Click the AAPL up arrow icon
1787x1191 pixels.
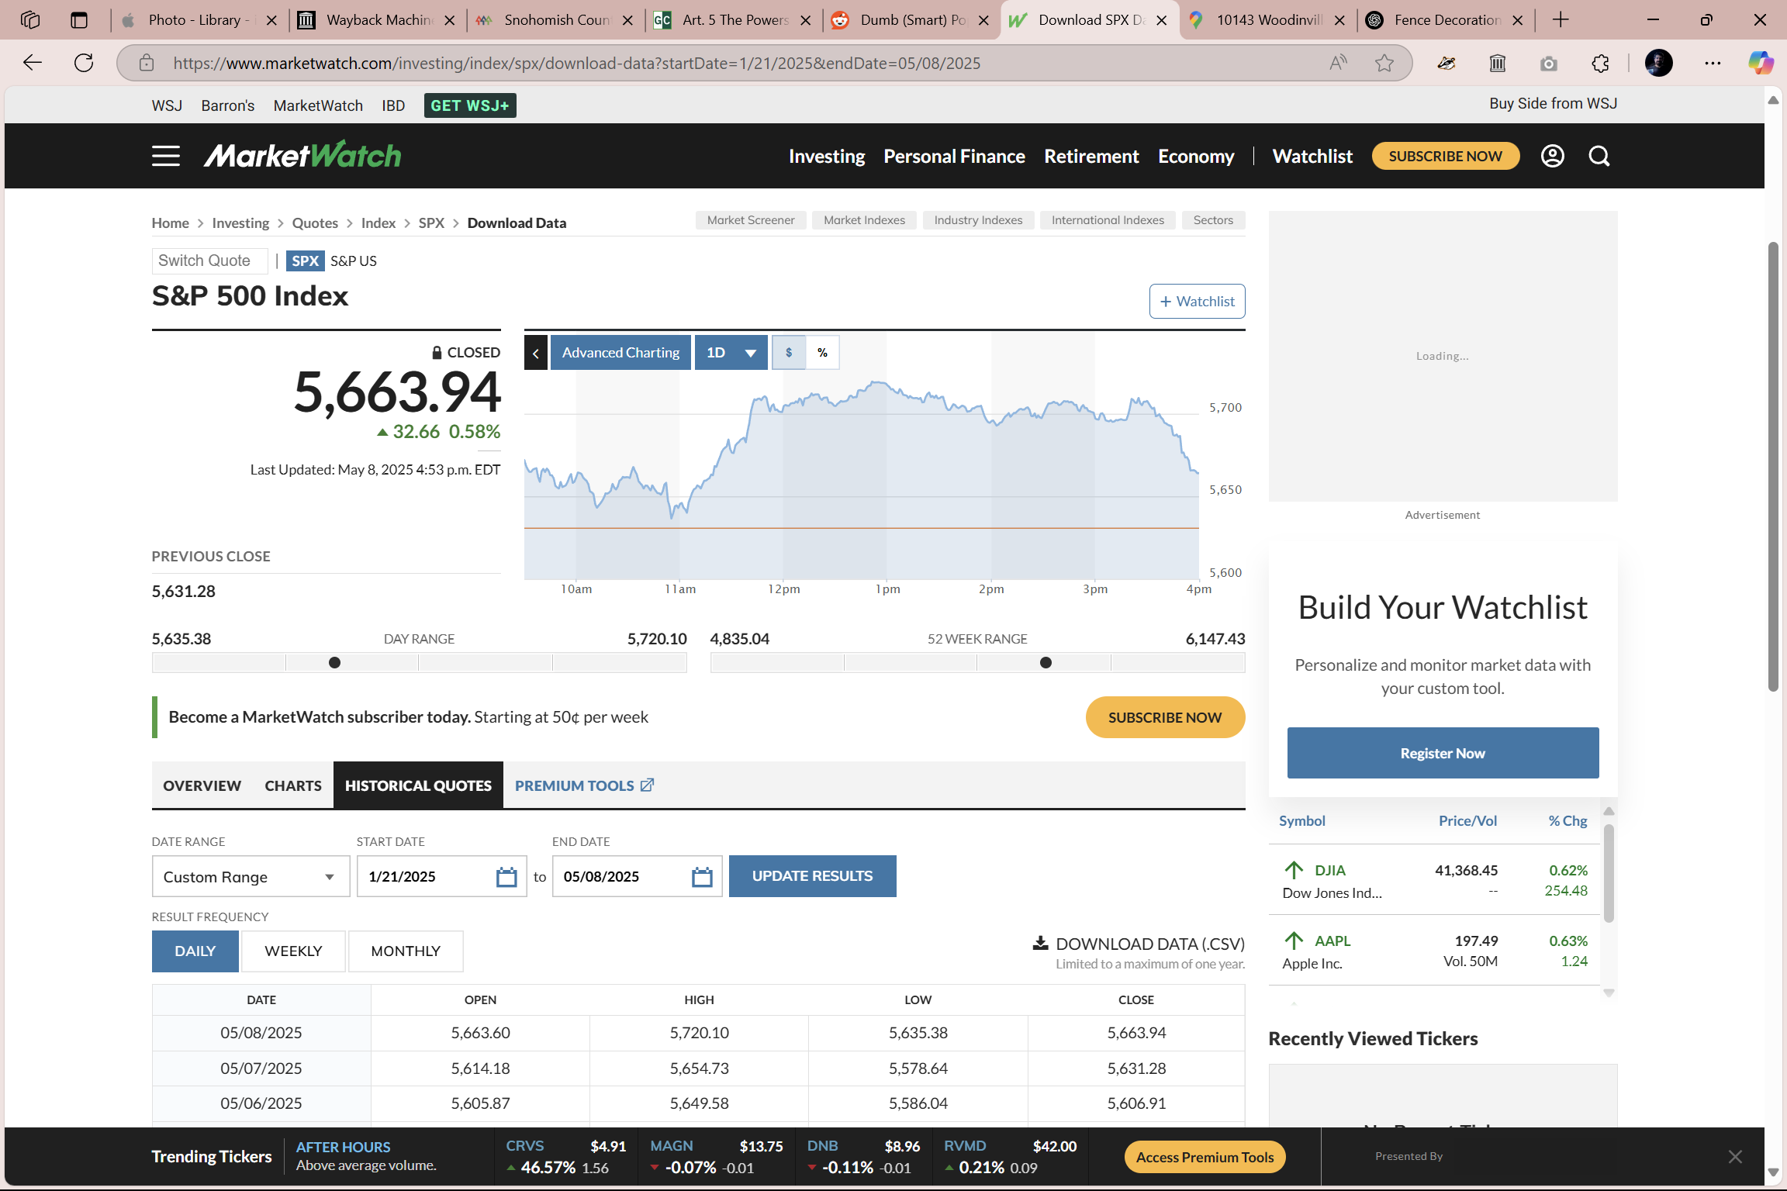1294,941
